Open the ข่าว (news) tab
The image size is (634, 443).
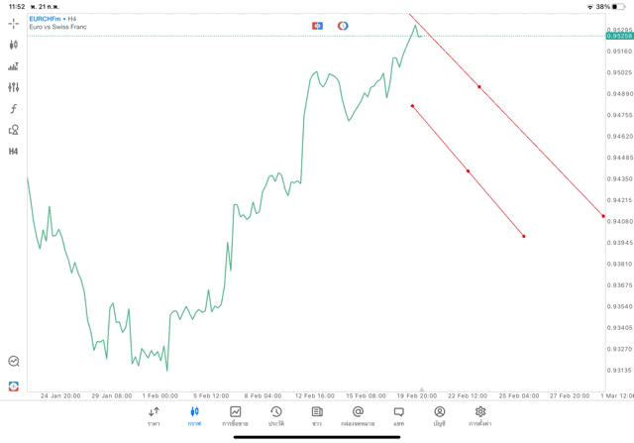[317, 415]
